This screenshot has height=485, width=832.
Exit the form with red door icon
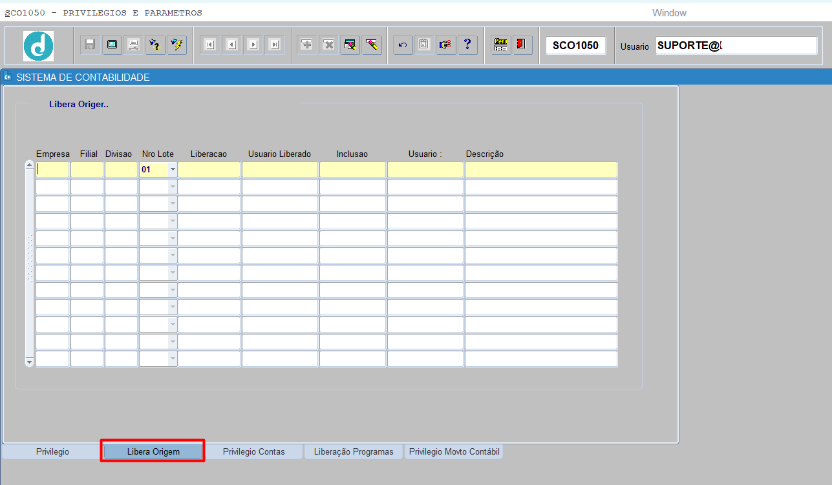point(522,45)
